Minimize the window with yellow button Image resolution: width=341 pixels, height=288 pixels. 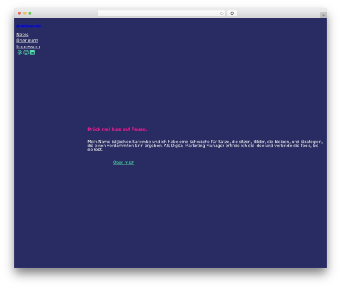(x=25, y=13)
